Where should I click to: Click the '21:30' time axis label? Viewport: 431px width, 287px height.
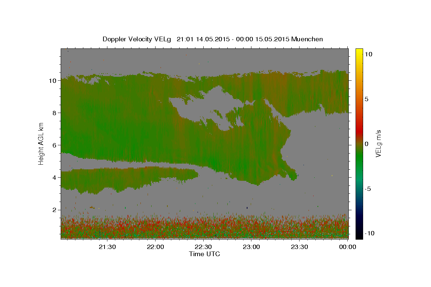[x=107, y=247]
